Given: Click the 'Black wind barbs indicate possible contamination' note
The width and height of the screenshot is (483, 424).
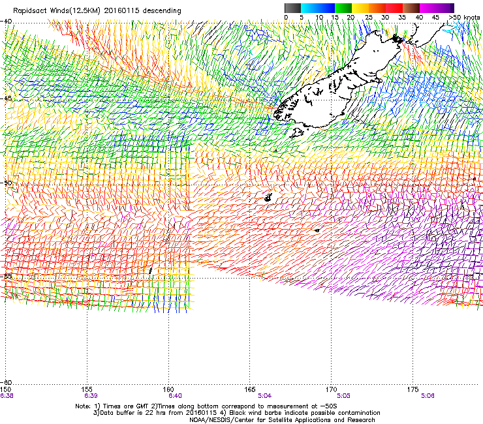Looking at the screenshot, I should tap(301, 413).
